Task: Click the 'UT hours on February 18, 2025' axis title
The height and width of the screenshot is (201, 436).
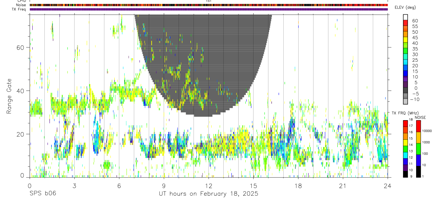Action: (x=208, y=194)
